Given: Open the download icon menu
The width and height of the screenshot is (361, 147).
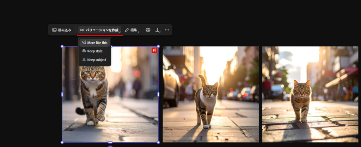Looking at the screenshot, I should [158, 30].
